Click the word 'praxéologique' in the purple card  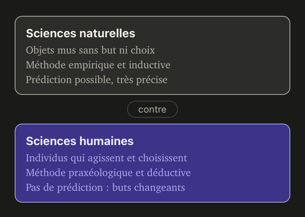(100, 173)
